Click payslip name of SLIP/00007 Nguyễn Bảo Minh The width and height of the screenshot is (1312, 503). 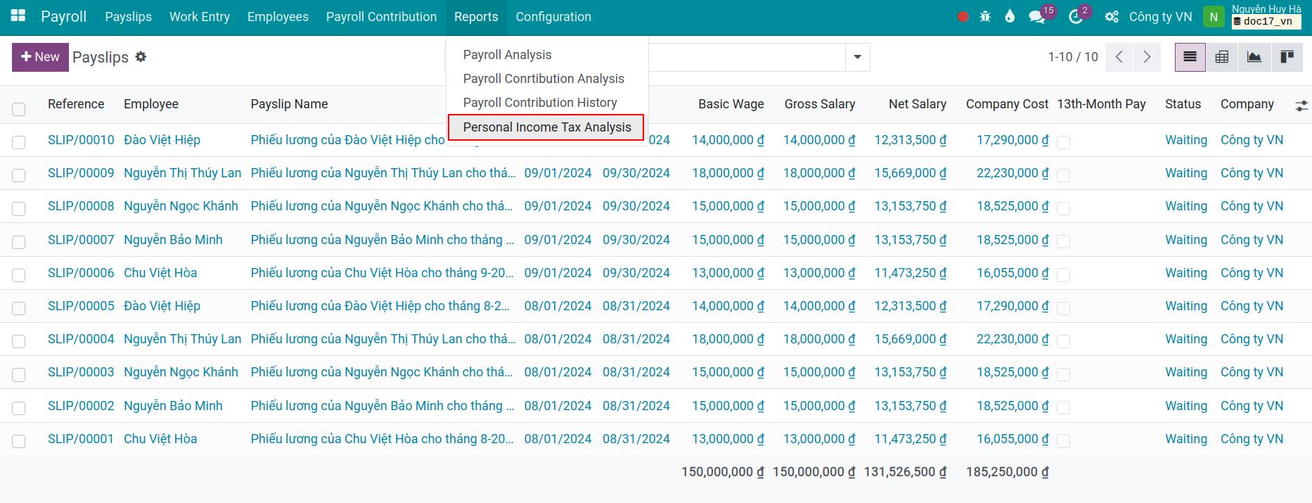(x=382, y=240)
